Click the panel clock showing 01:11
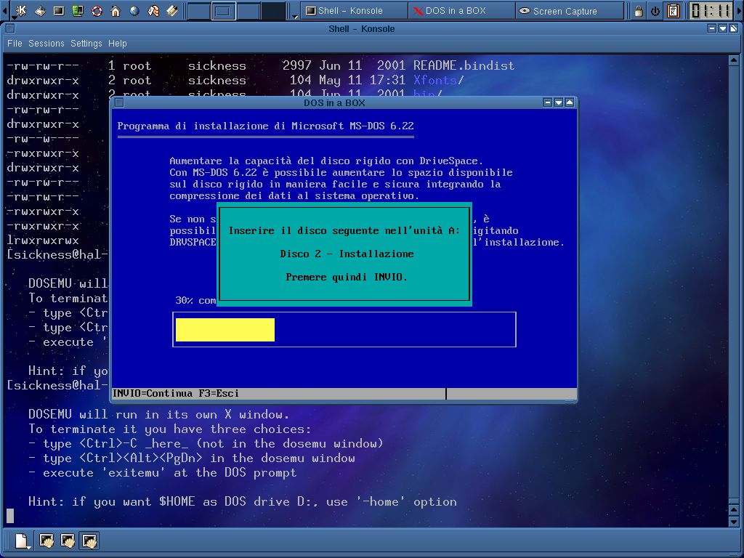This screenshot has width=744, height=558. click(x=711, y=10)
